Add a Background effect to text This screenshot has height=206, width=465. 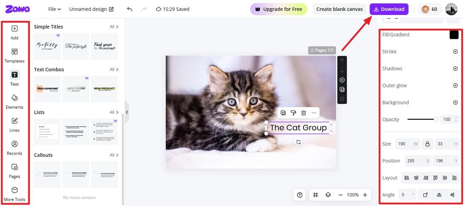pyautogui.click(x=455, y=103)
